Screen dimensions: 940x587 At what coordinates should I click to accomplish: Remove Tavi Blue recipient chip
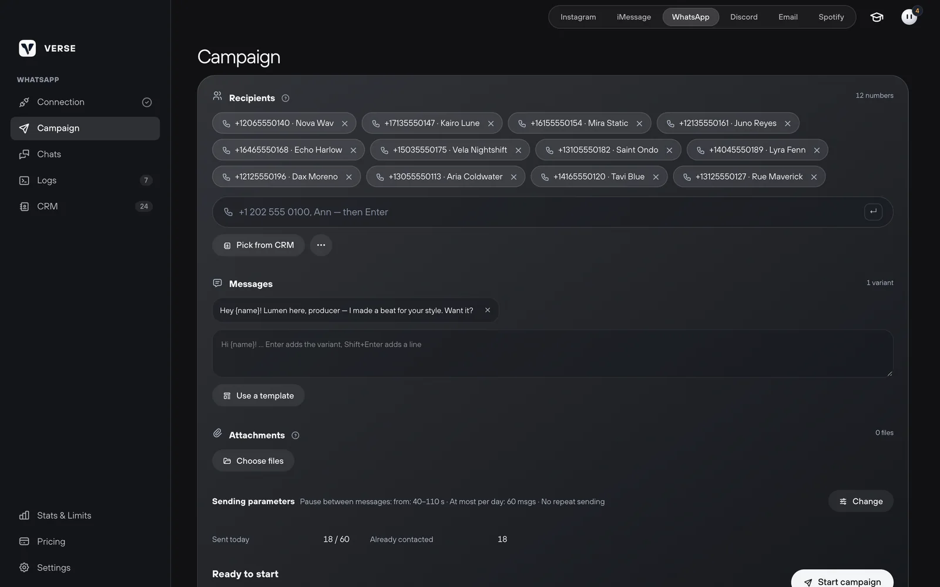(x=656, y=177)
